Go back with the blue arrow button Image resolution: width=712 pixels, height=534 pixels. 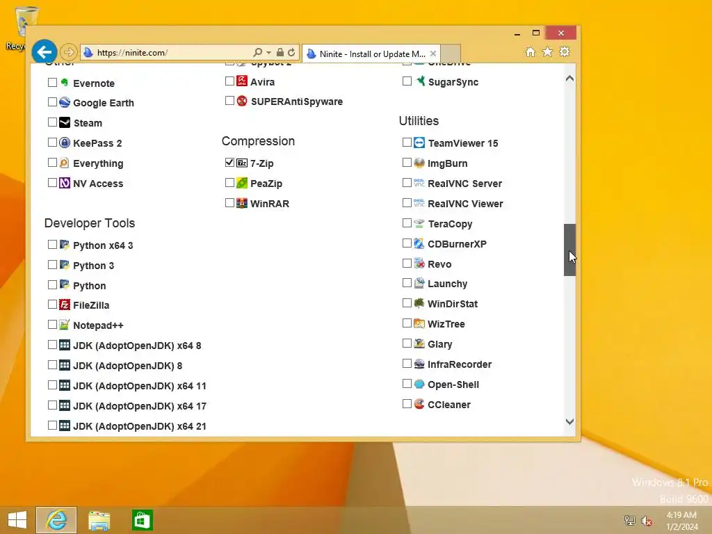click(44, 52)
